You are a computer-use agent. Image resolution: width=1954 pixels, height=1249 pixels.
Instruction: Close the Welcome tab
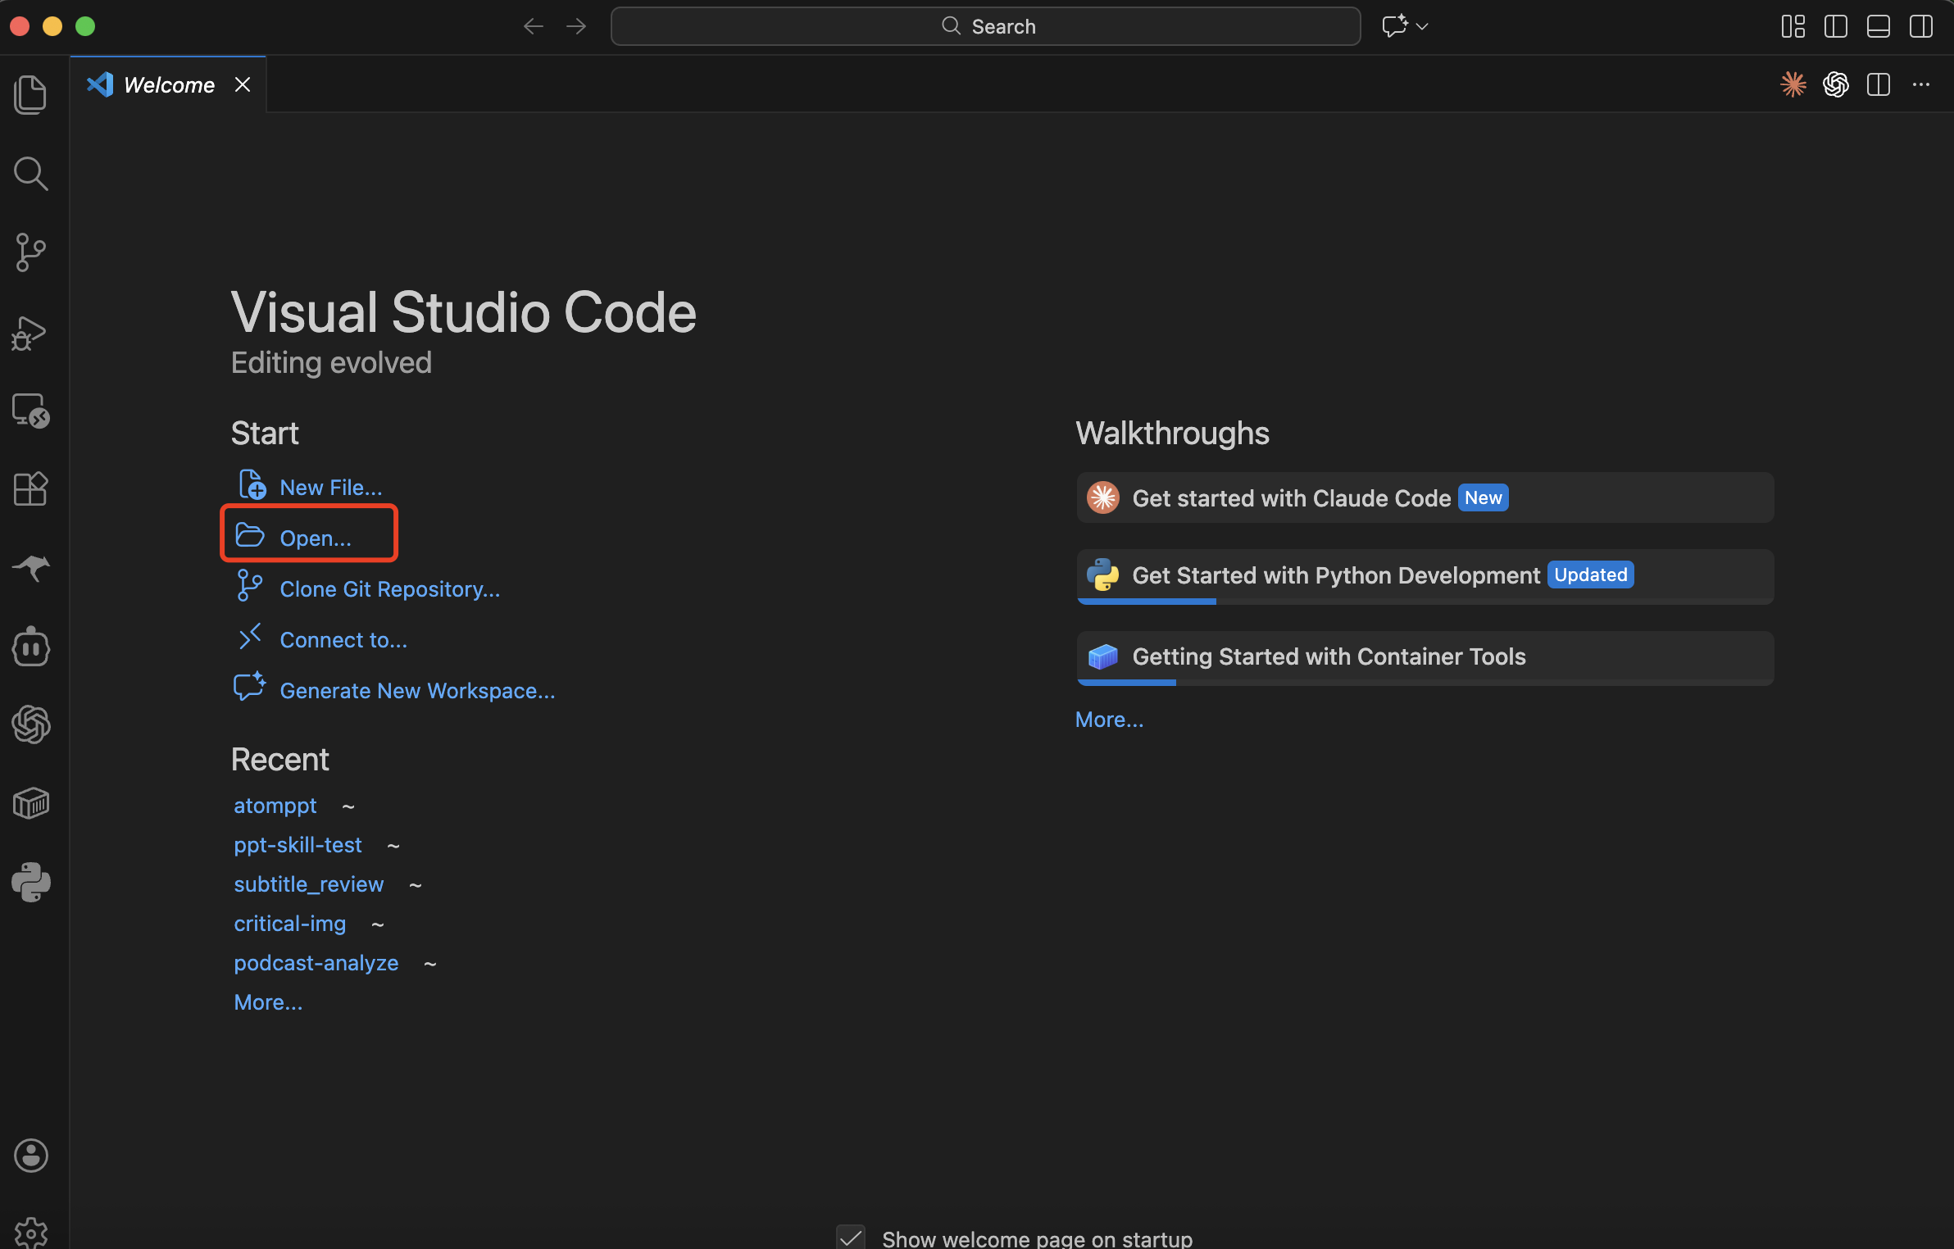(243, 84)
